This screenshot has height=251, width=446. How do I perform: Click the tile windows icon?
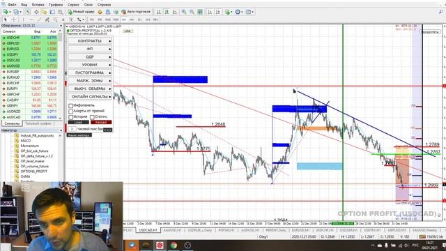tap(200, 12)
